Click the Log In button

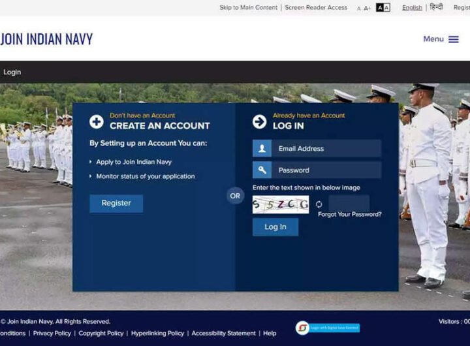pyautogui.click(x=275, y=227)
